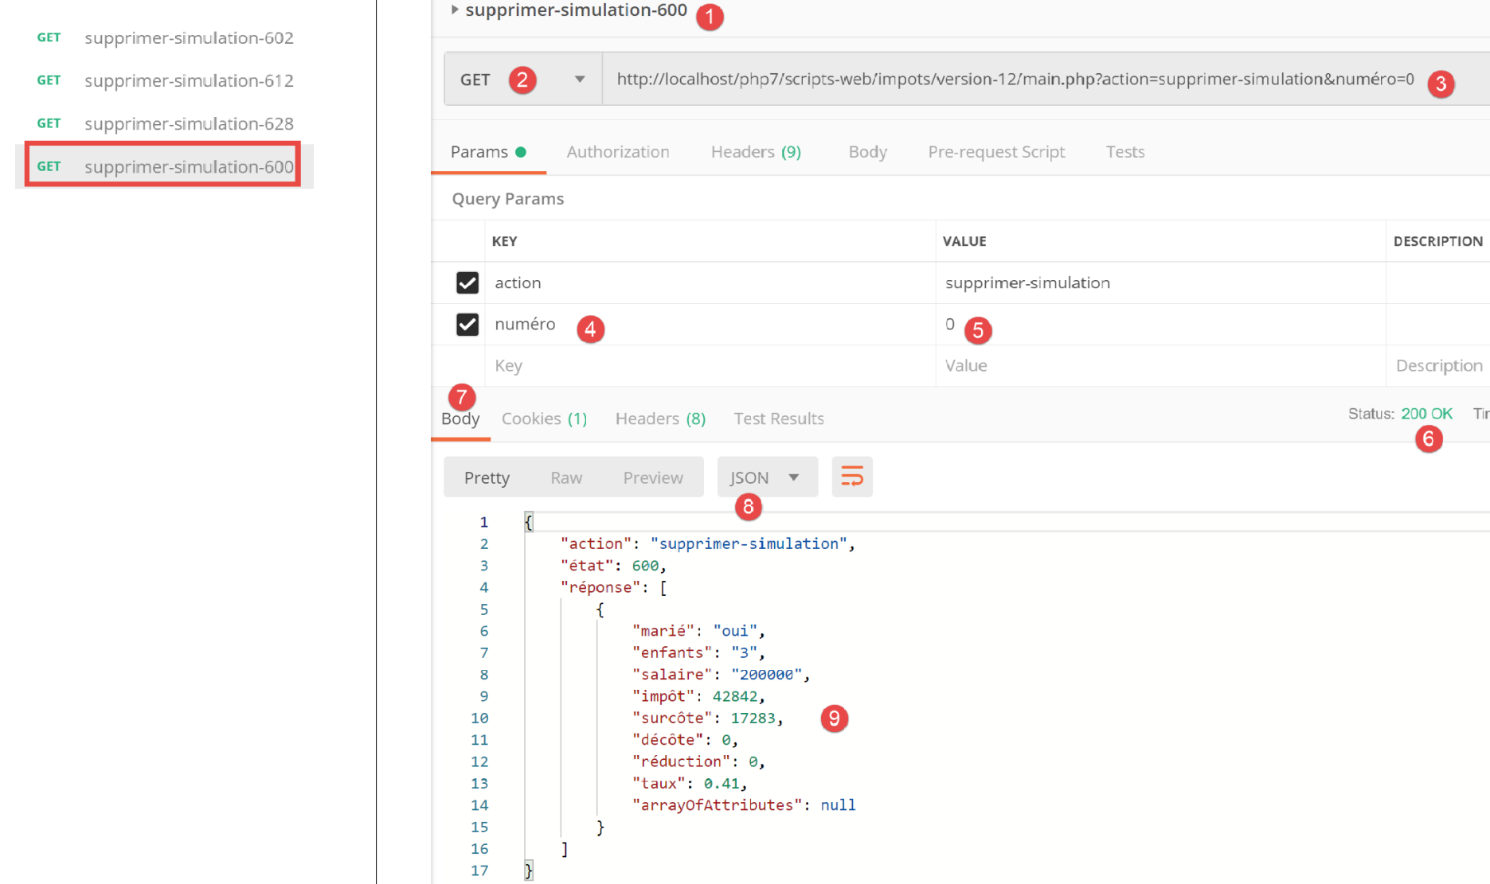Switch to the Tests tab
Viewport: 1490px width, 884px height.
click(x=1124, y=152)
